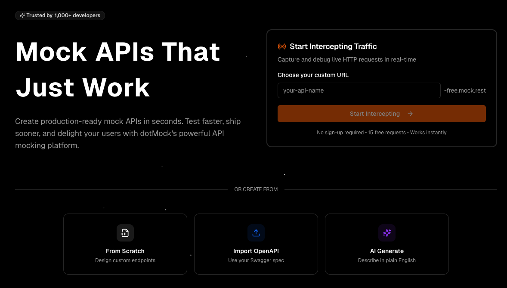The height and width of the screenshot is (288, 507).
Task: Click the arrow icon inside Start Intercepting
Action: coord(410,114)
